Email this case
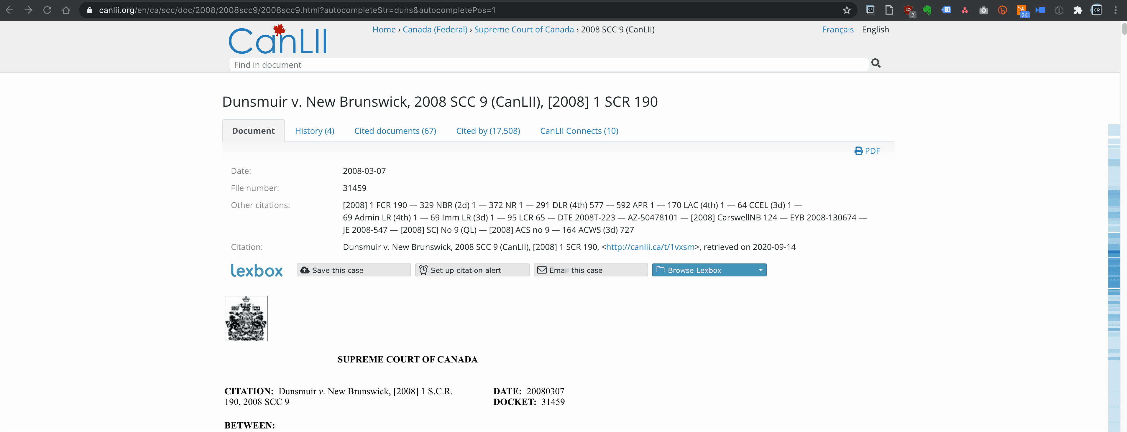Screen dimensions: 1127x432 [591, 270]
